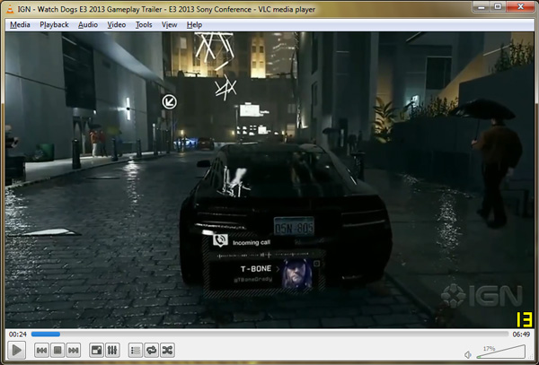The width and height of the screenshot is (539, 365).
Task: Click the video playback area
Action: click(269, 179)
